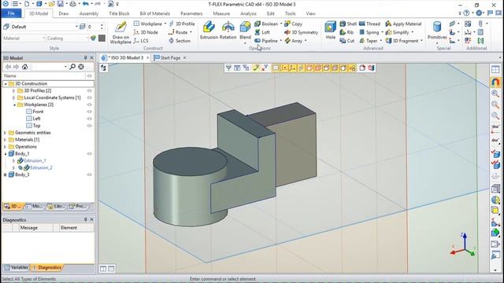Switch to the Assembly ribbon tab

click(89, 13)
